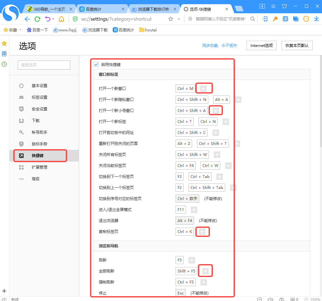
Task: Add sidebar item with plus icon
Action: (4, 291)
